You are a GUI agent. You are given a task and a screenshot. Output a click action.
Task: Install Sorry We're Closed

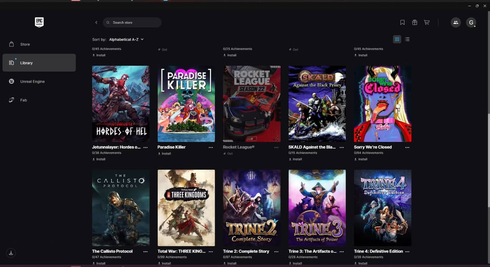361,159
